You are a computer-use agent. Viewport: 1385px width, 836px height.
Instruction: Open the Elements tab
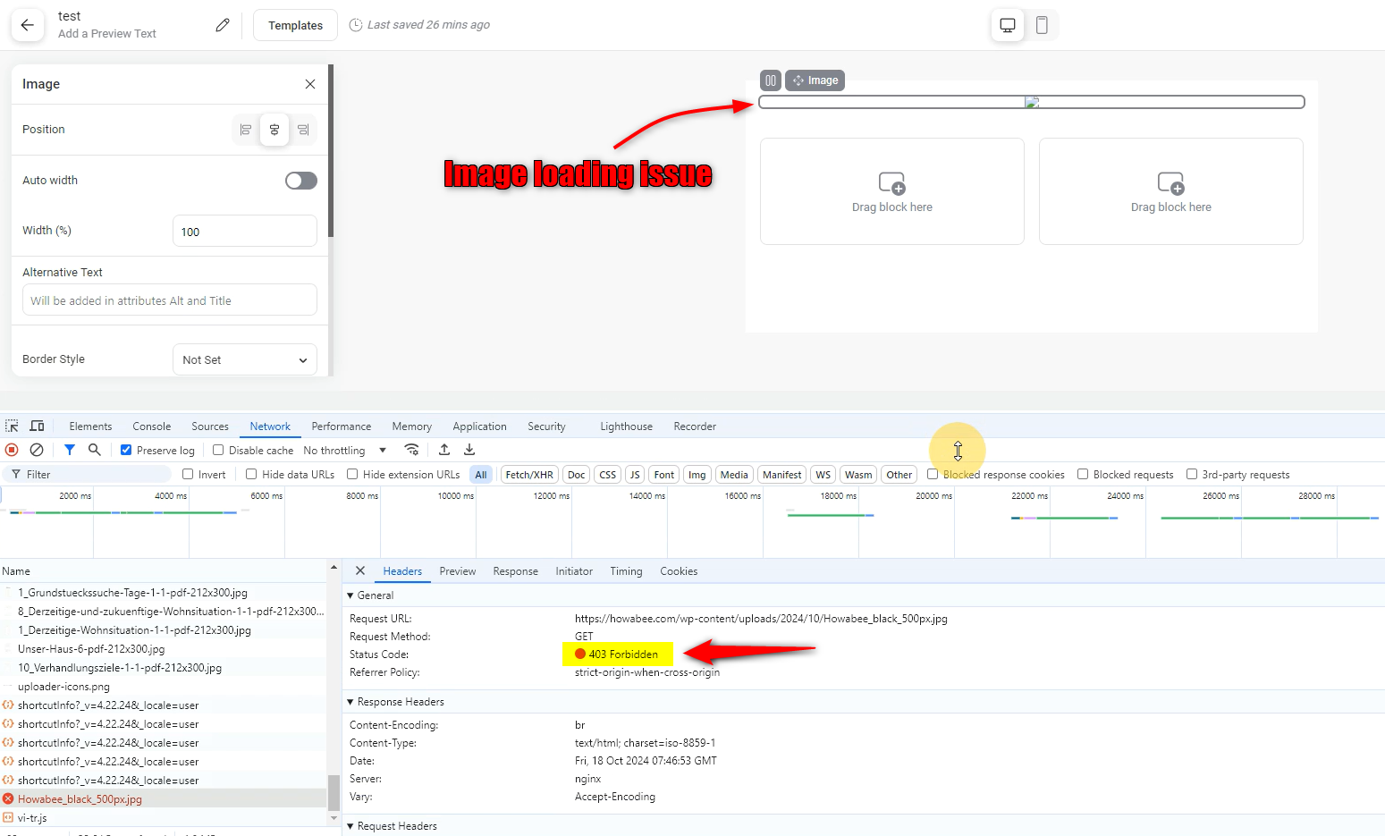(x=90, y=426)
